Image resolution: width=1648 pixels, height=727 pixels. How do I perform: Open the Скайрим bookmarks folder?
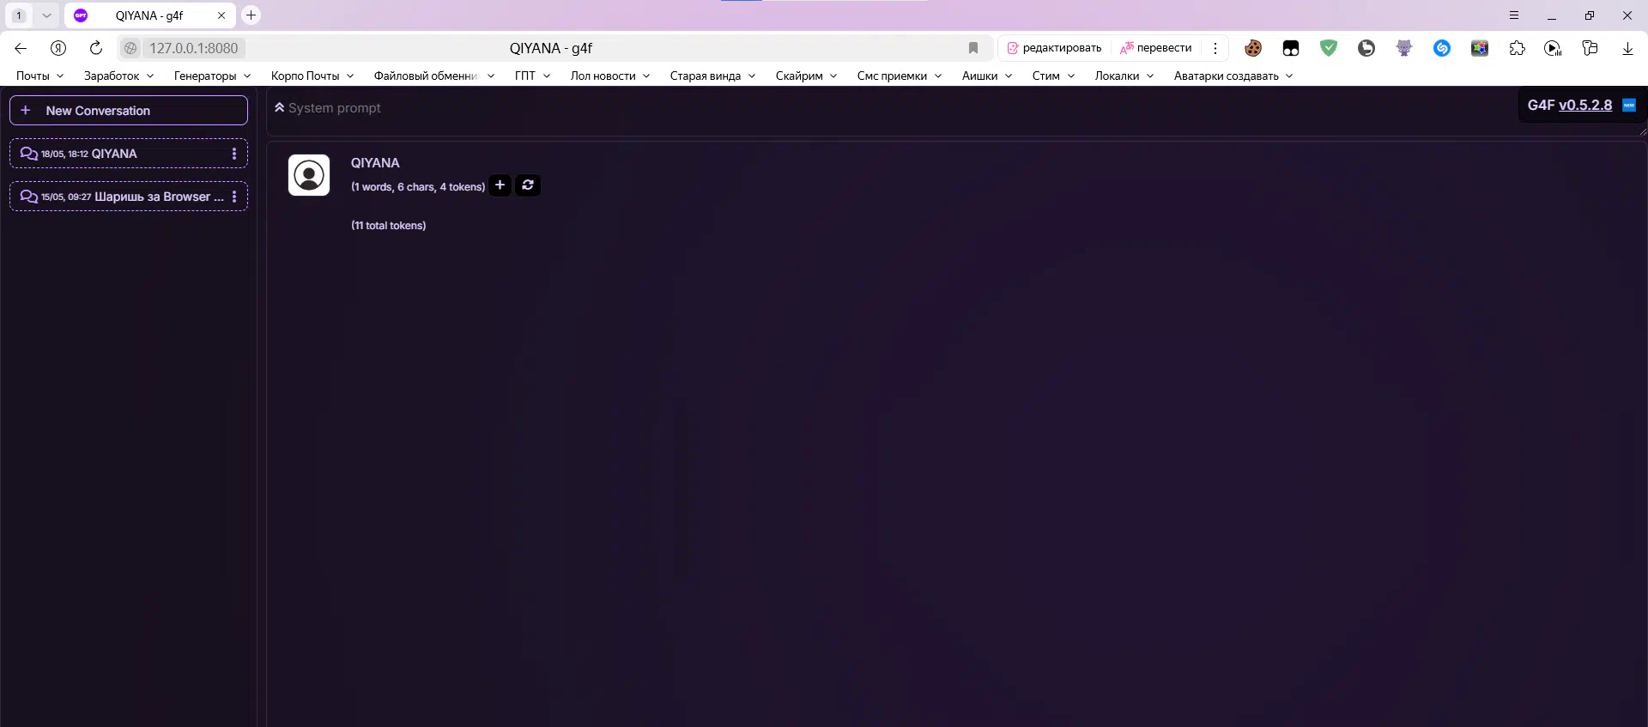point(806,76)
